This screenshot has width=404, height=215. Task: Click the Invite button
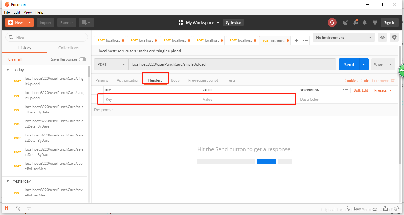click(x=233, y=22)
